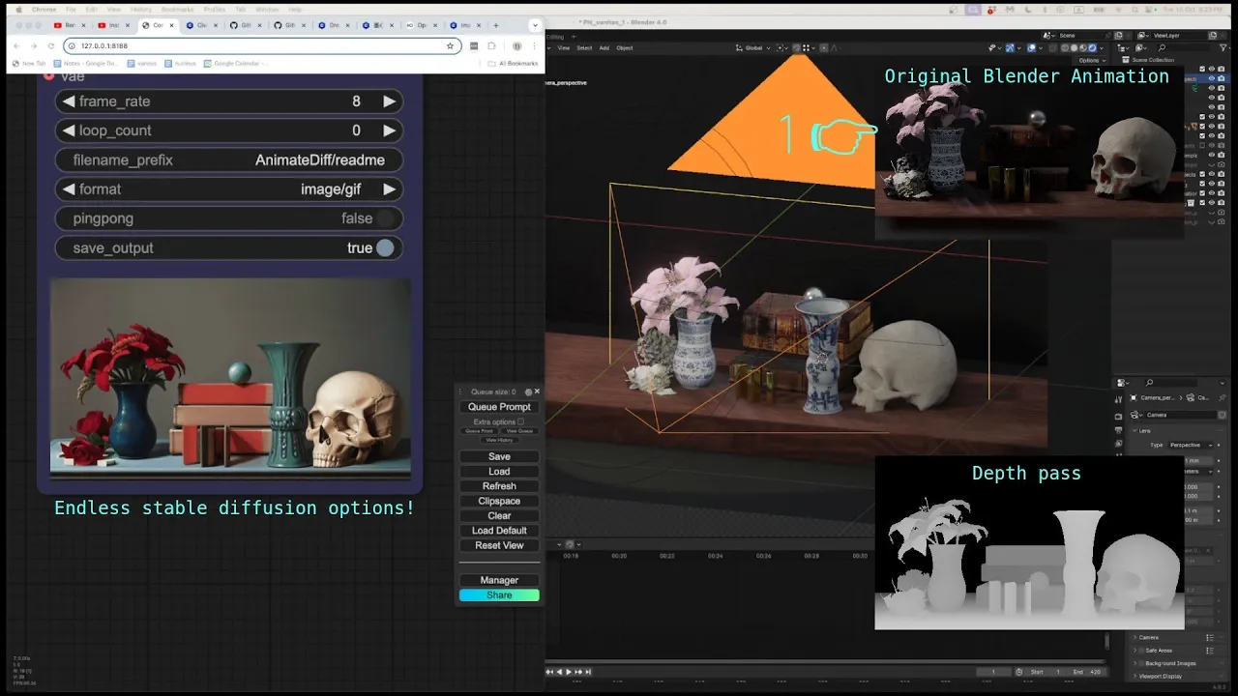
Task: Increase frame_rate with the right arrow
Action: 389,101
